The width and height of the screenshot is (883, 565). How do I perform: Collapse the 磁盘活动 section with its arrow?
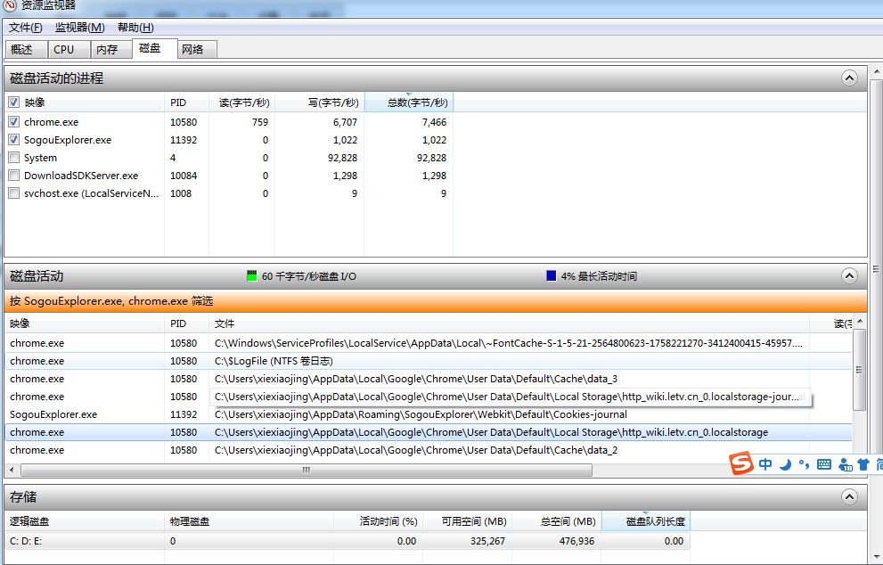(x=850, y=276)
